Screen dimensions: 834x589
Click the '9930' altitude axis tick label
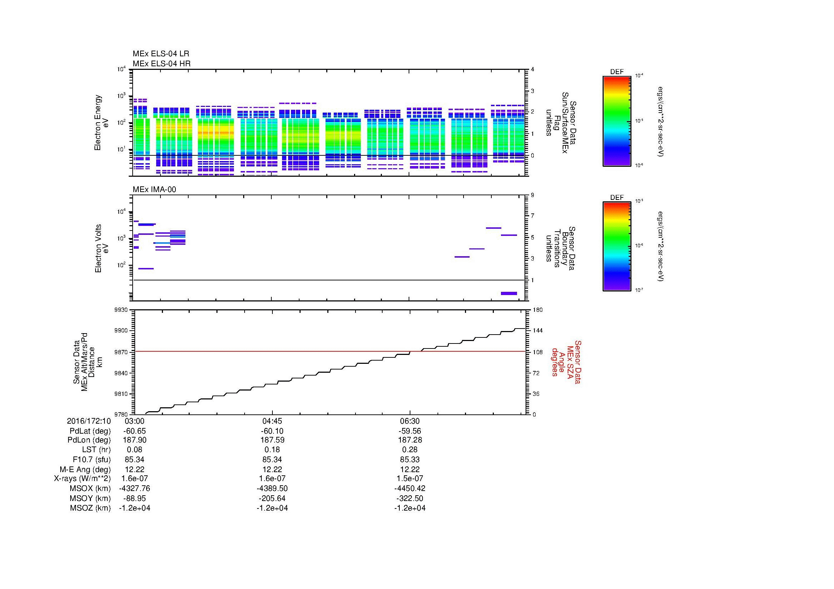coord(122,310)
